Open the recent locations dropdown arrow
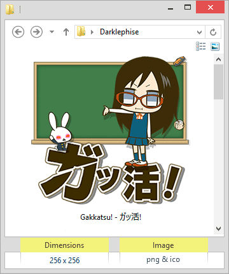This screenshot has height=274, width=229. click(x=52, y=32)
